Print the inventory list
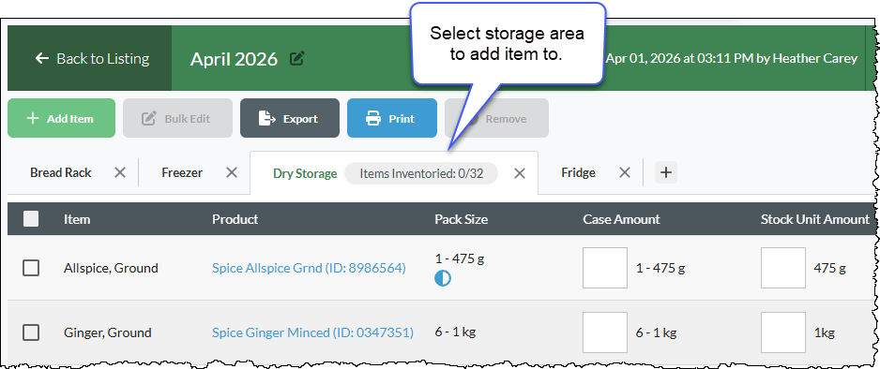This screenshot has height=369, width=880. coord(392,118)
